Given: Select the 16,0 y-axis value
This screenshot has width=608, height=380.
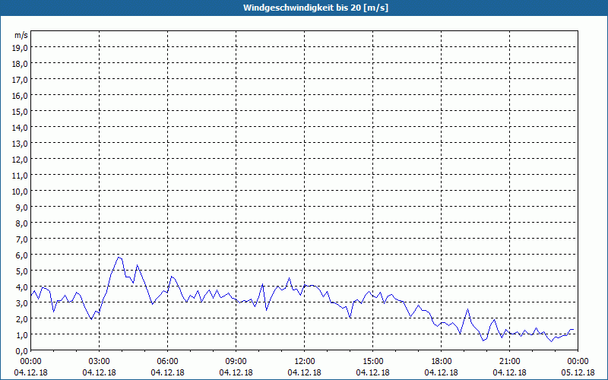Looking at the screenshot, I should point(21,96).
